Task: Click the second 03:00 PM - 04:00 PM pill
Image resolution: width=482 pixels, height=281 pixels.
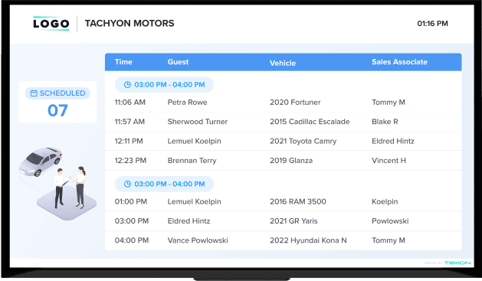Action: coord(164,184)
